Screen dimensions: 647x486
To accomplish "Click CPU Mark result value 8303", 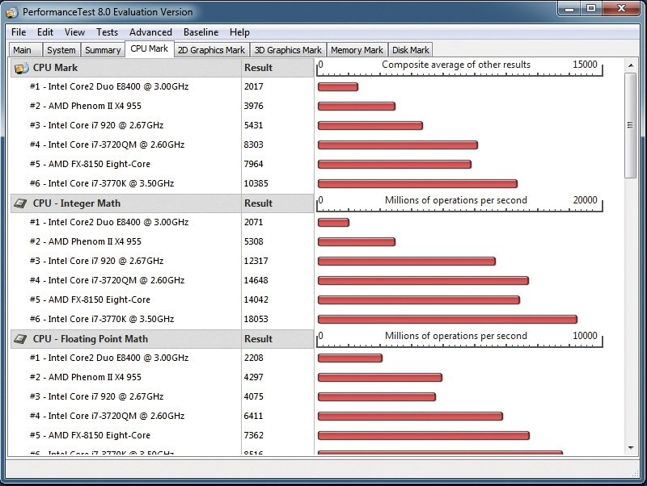I will (253, 145).
